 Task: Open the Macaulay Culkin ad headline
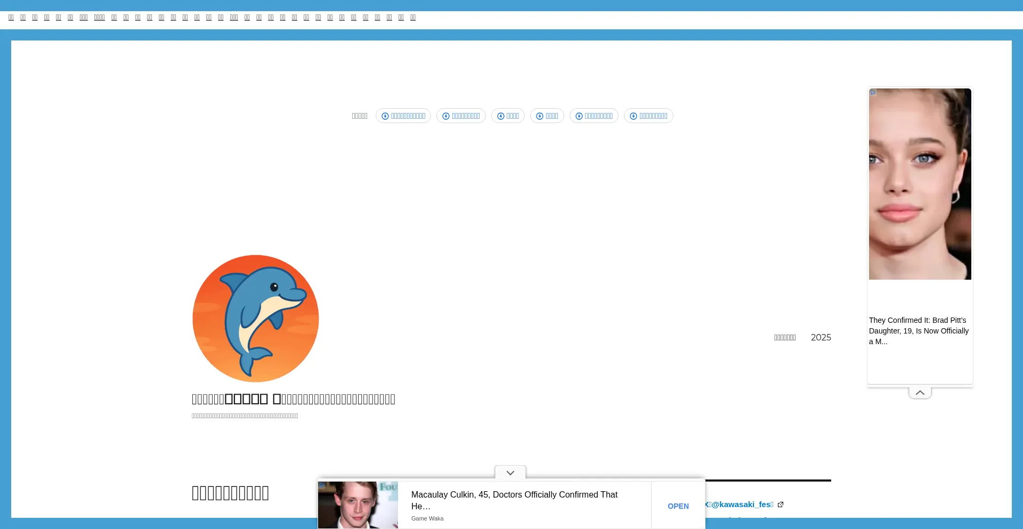coord(514,500)
